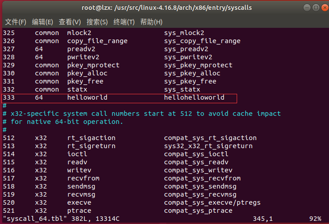The image size is (329, 224).
Task: Click sys_pkey_free entry point
Action: click(x=190, y=81)
